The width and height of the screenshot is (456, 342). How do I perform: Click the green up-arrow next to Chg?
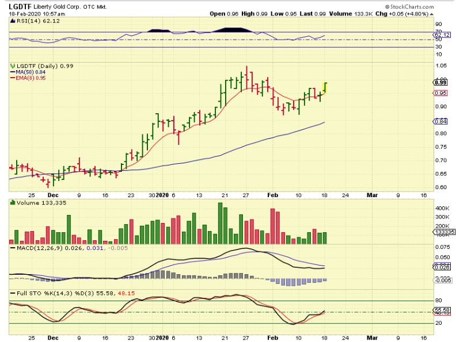pos(432,14)
